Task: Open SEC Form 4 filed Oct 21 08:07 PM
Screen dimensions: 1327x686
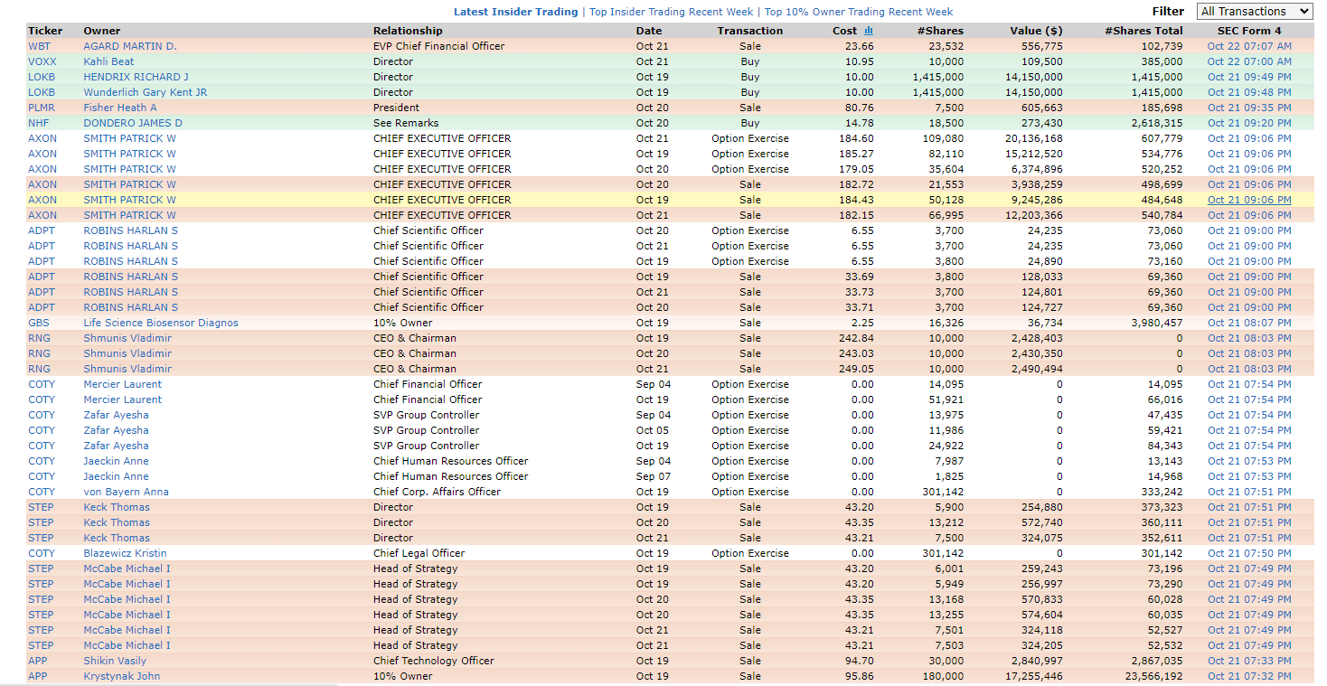Action: click(x=1249, y=323)
